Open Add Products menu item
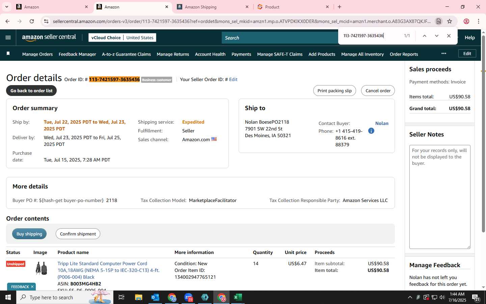Viewport: 486px width, 304px height. pyautogui.click(x=322, y=54)
